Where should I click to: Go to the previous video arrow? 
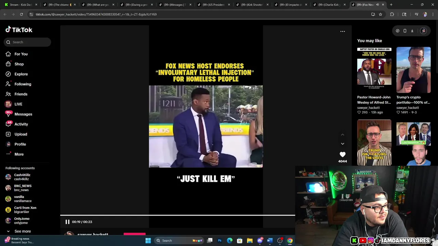[x=343, y=135]
